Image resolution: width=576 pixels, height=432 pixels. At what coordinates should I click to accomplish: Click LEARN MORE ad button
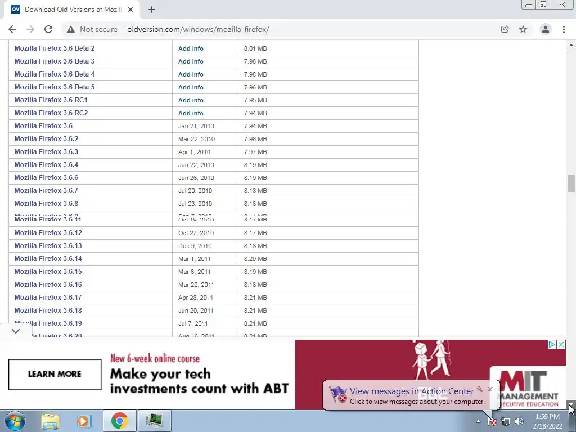(55, 374)
